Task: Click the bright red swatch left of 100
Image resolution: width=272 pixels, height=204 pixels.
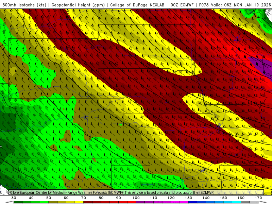Action: 132,202
